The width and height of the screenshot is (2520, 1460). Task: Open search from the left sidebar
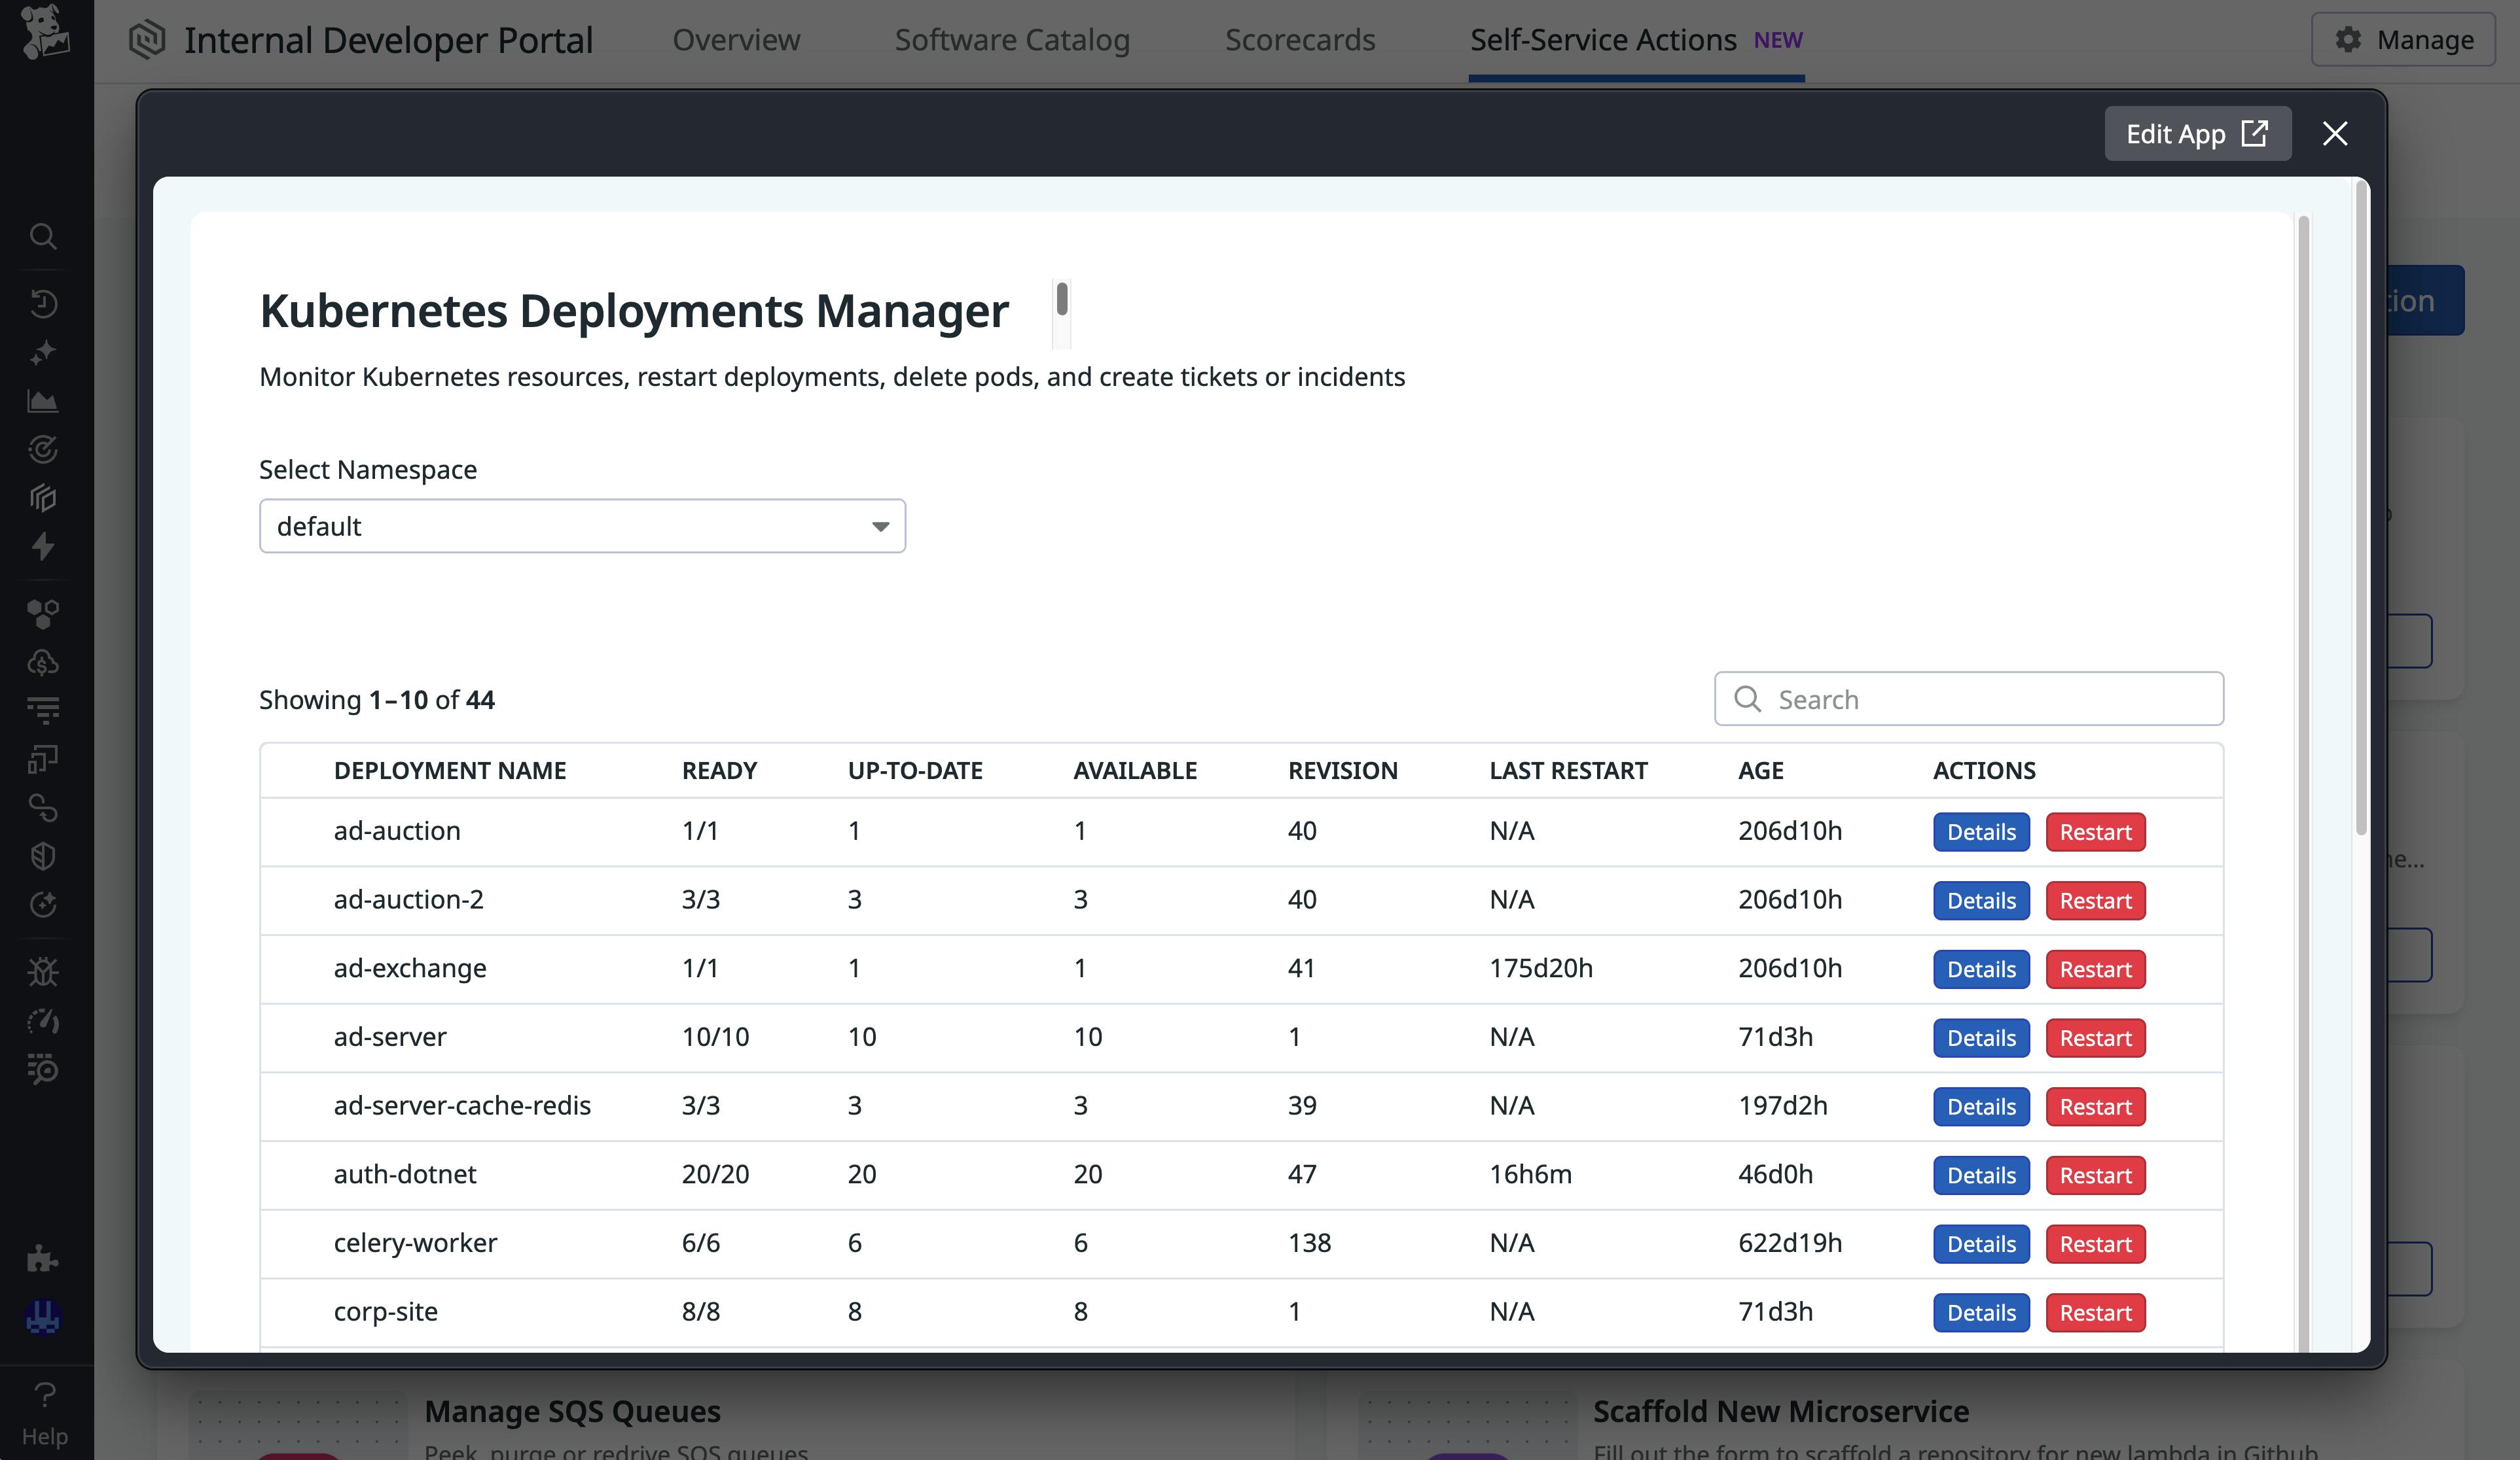(x=43, y=237)
